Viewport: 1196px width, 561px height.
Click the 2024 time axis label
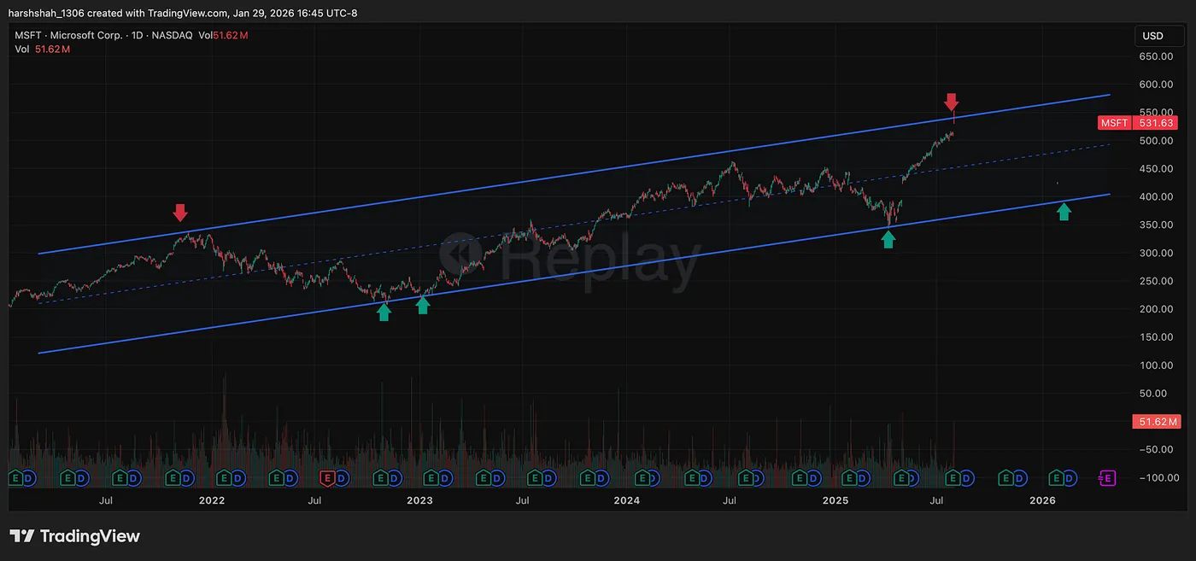627,500
